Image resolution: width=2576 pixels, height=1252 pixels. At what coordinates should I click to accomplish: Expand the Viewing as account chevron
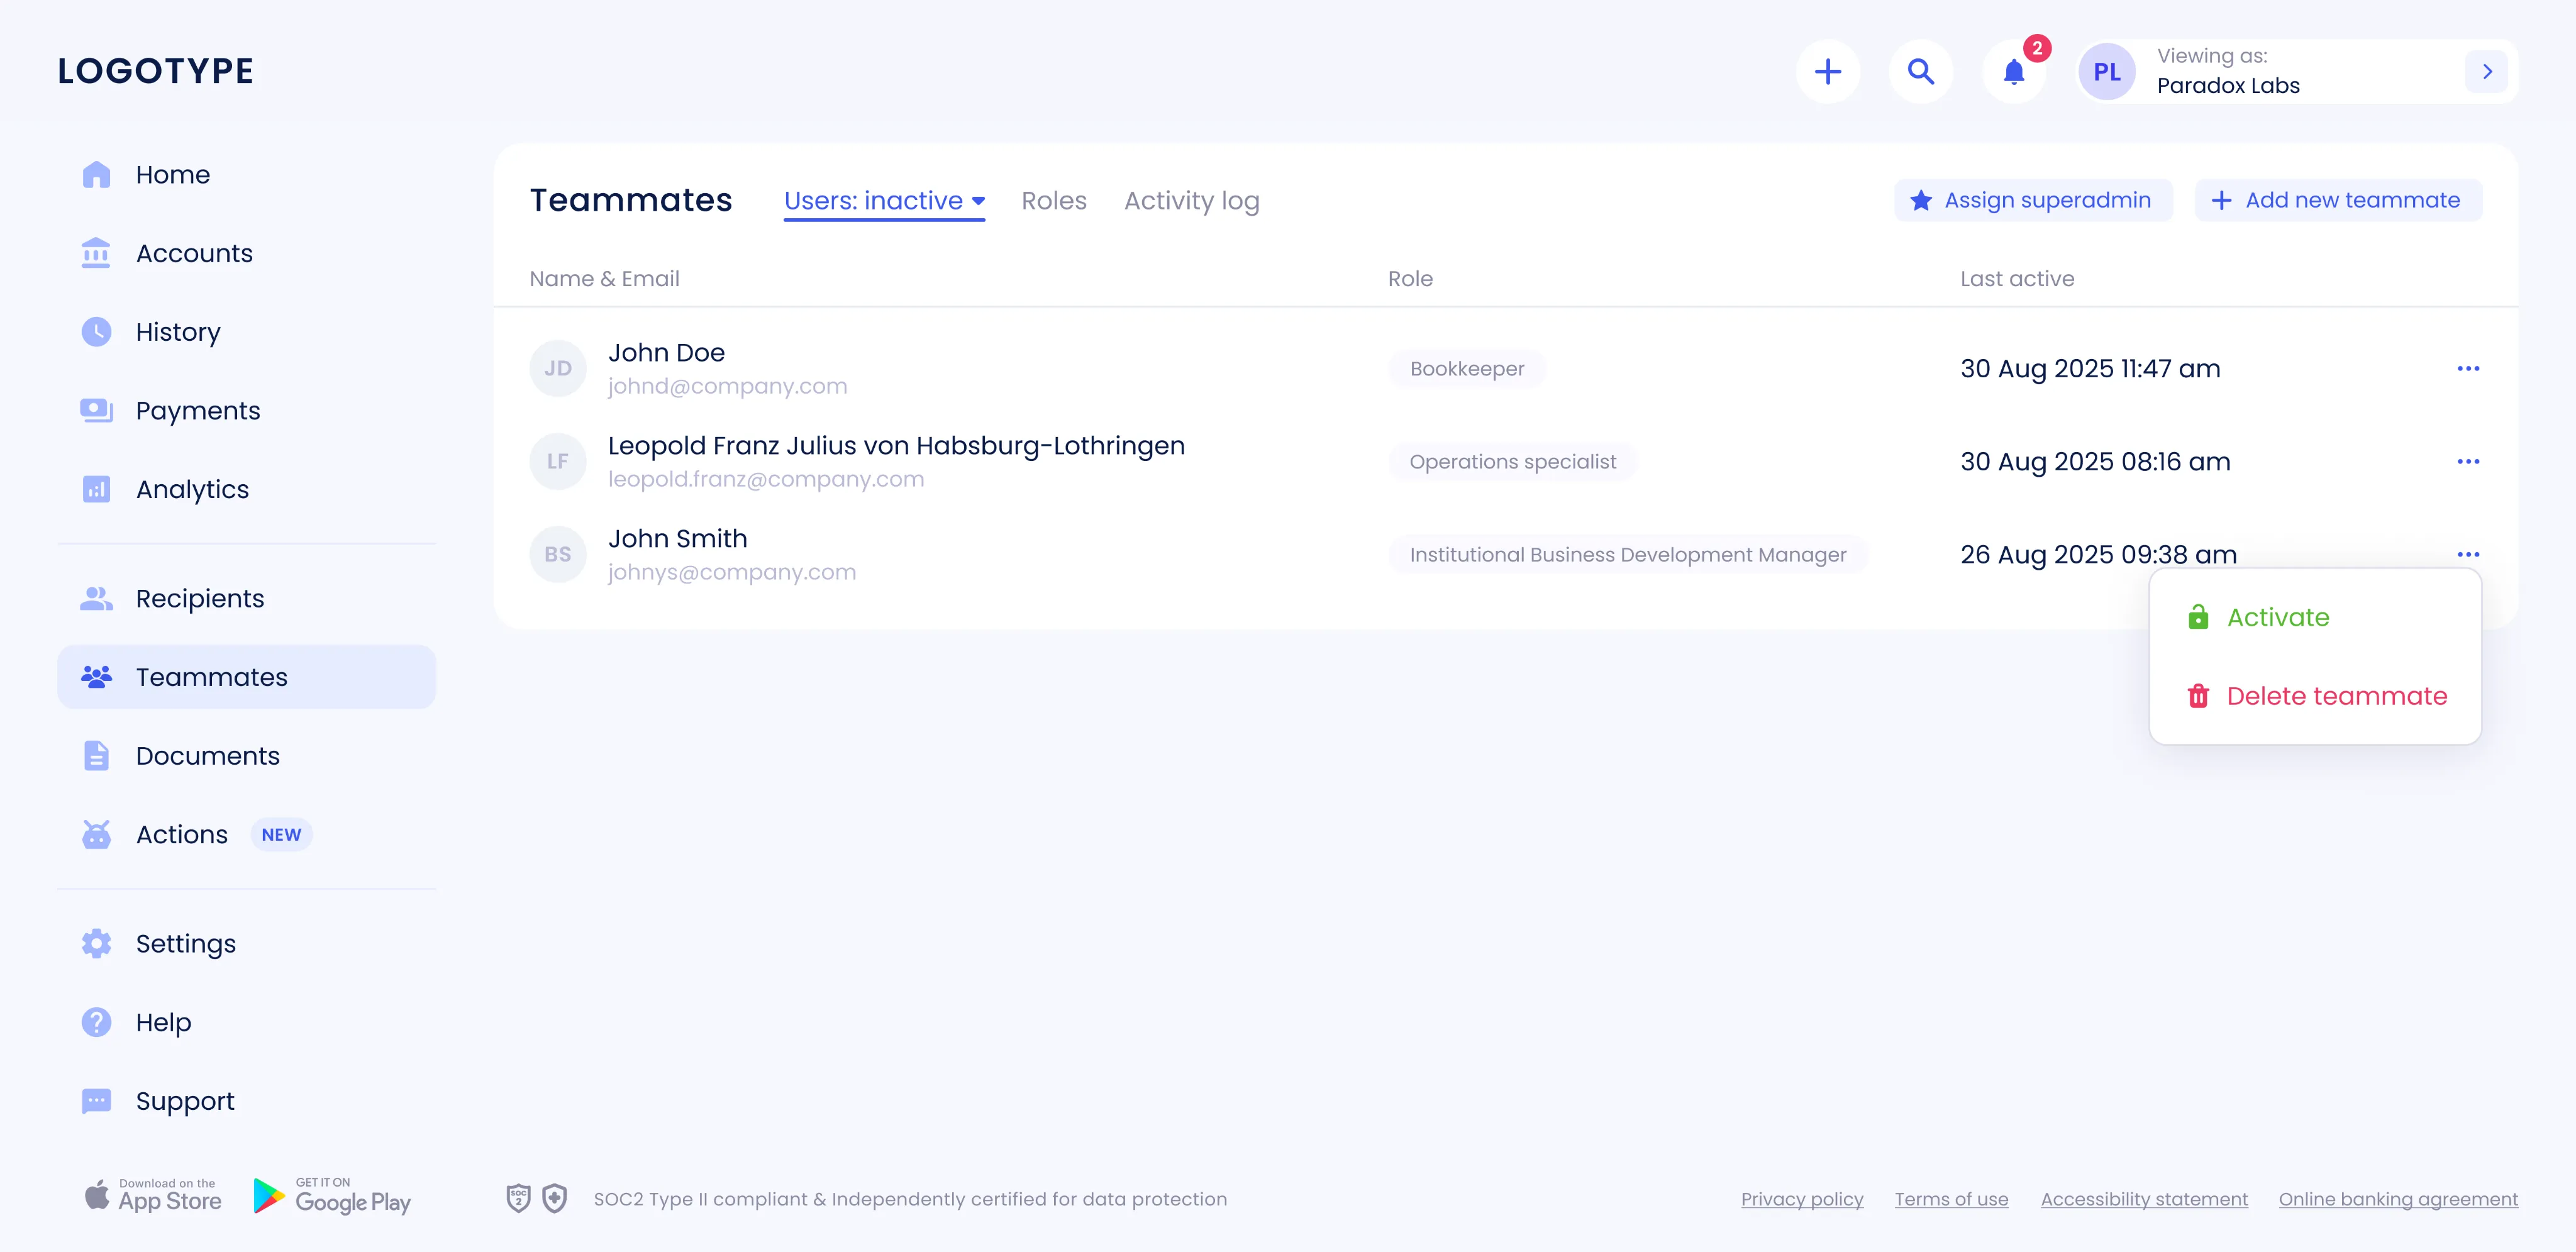pyautogui.click(x=2486, y=72)
